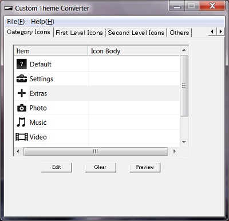
Task: Close the Custom Theme Converter window
Action: 212,6
